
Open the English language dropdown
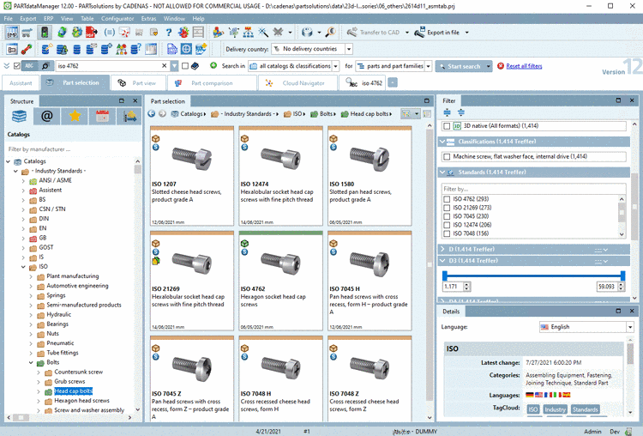[630, 327]
